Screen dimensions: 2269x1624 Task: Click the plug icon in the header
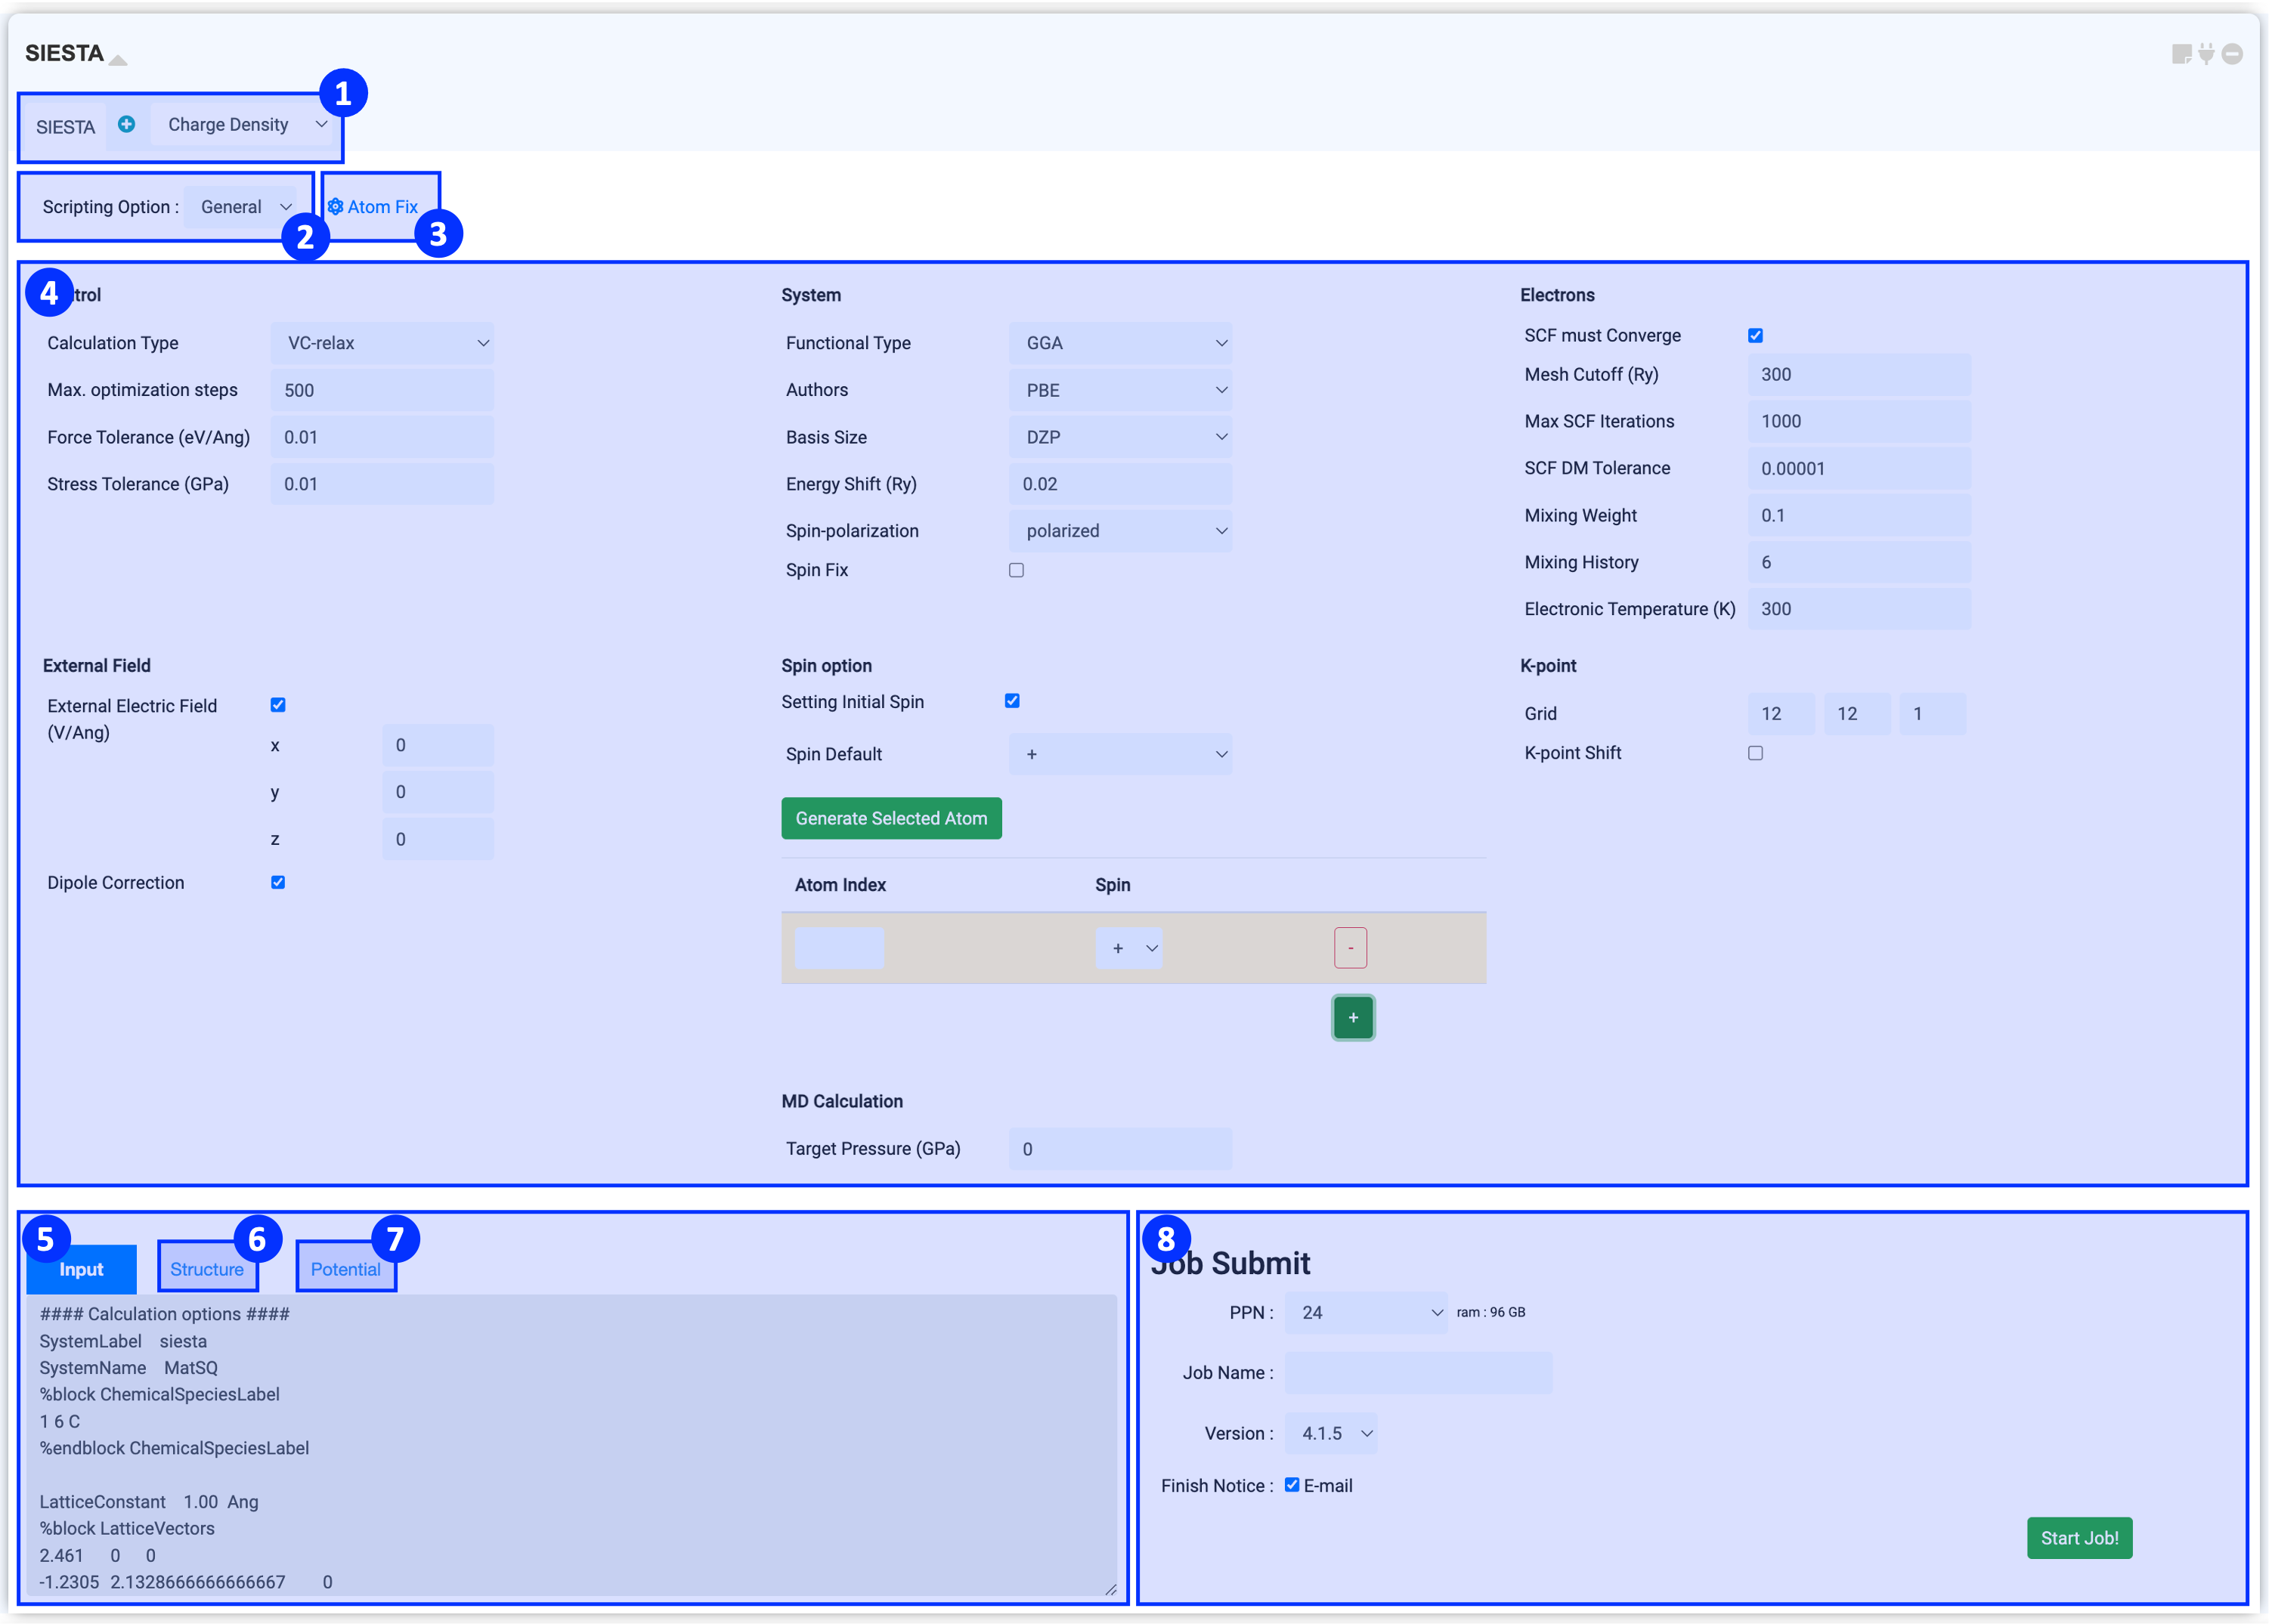(2206, 54)
